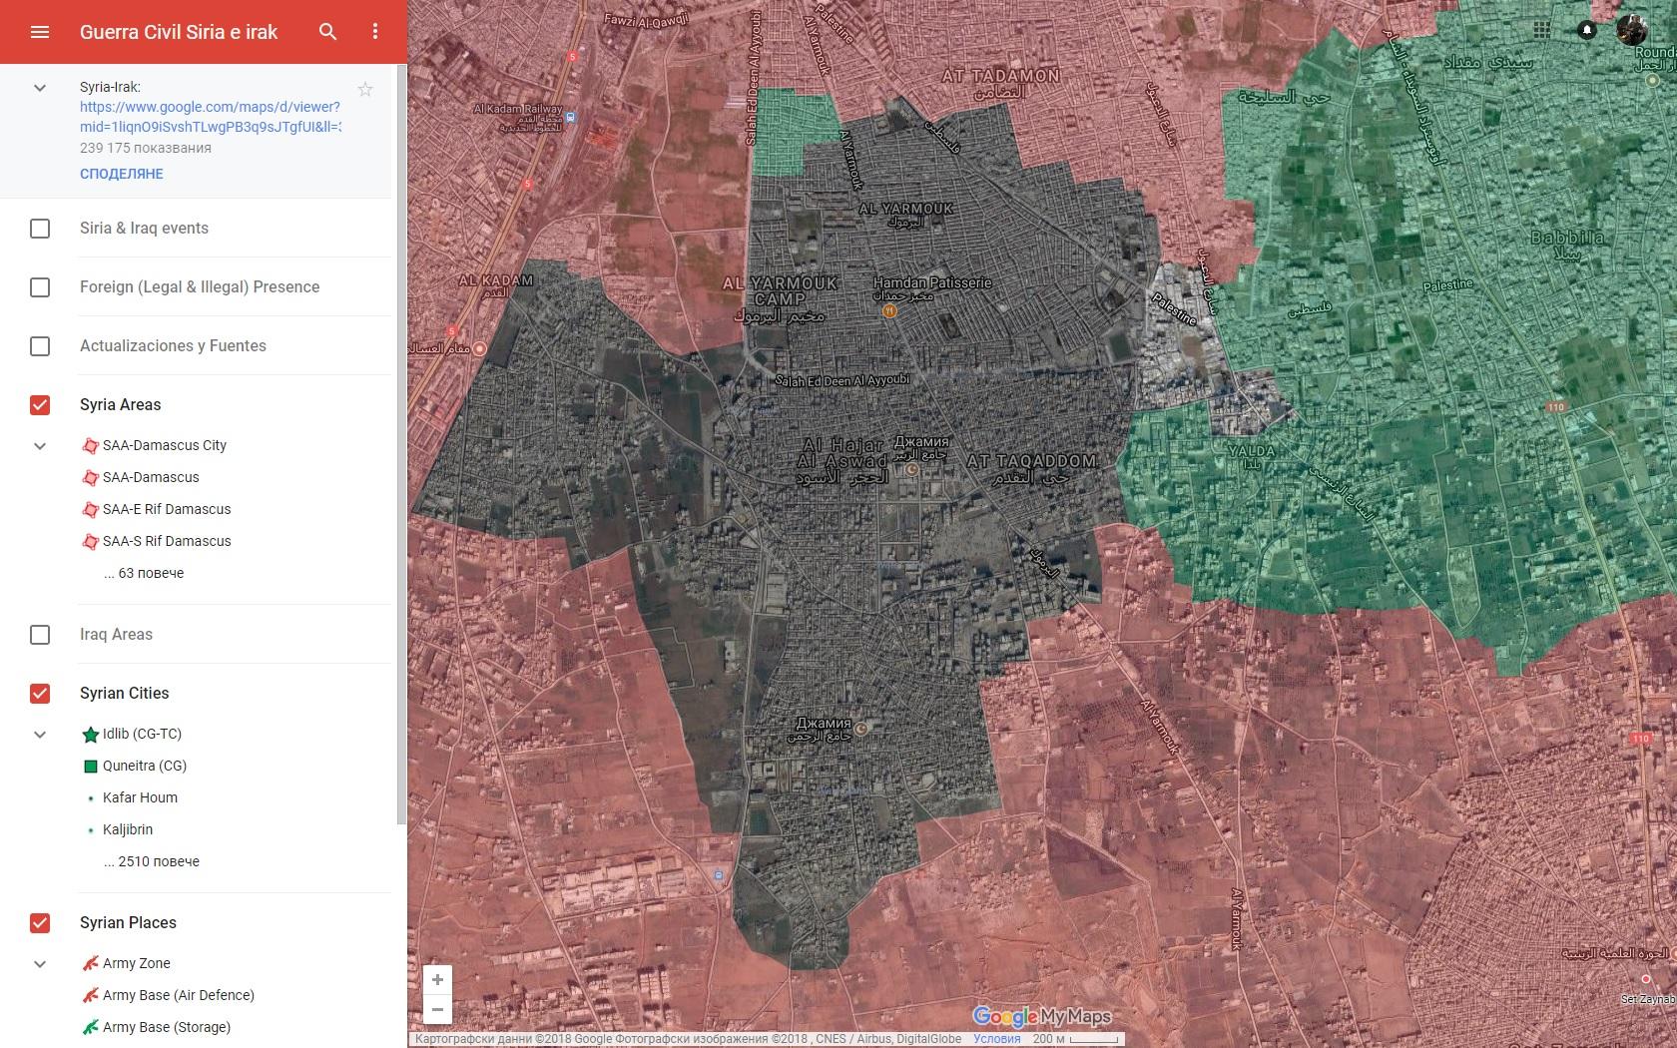Select Kaljibrin list item
Screen dimensions: 1677x1048
tap(128, 829)
